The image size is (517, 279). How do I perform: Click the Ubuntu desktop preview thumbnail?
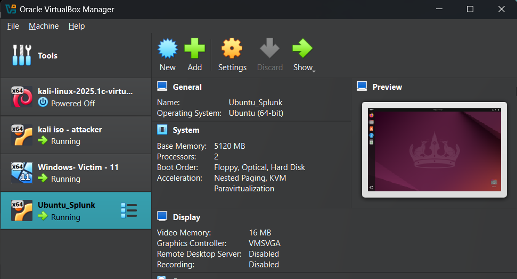(x=434, y=150)
